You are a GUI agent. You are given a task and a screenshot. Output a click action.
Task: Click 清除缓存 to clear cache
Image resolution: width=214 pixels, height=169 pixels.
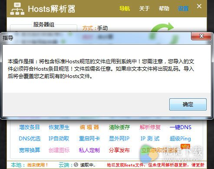tap(119, 127)
